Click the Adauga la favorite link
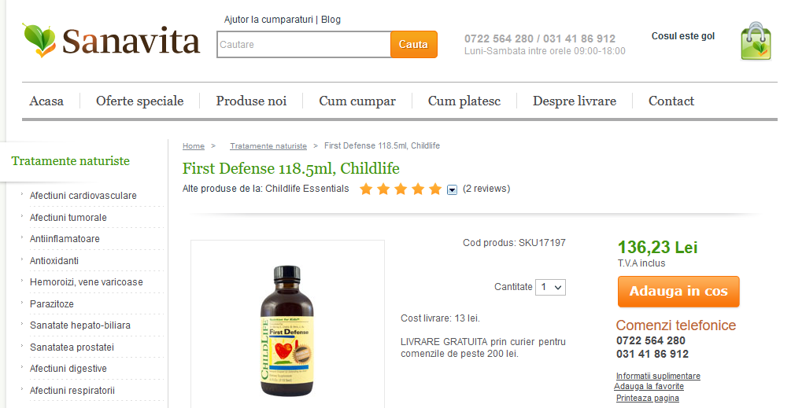 pos(649,386)
